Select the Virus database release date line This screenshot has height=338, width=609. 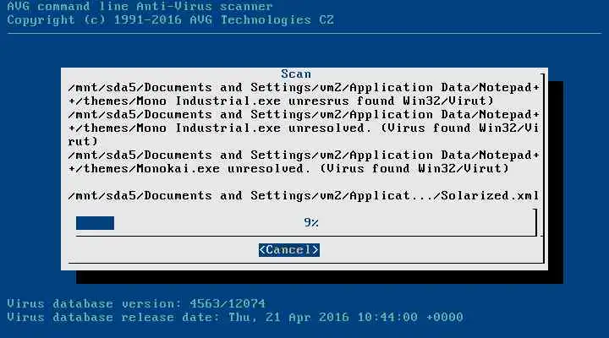[x=235, y=317]
